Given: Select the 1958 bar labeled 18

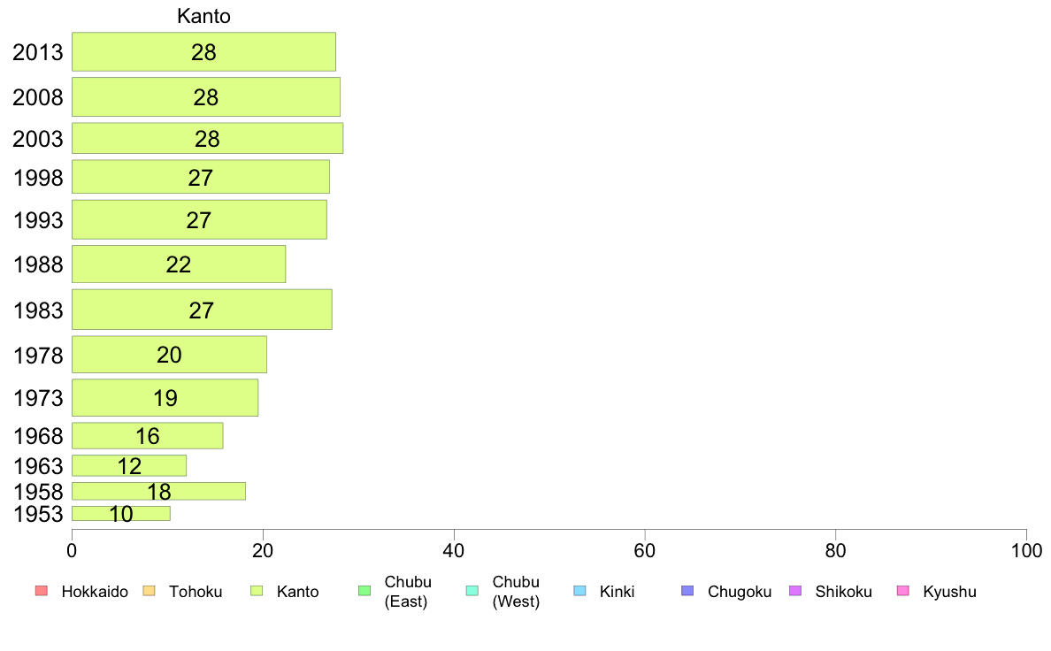Looking at the screenshot, I should [x=158, y=492].
